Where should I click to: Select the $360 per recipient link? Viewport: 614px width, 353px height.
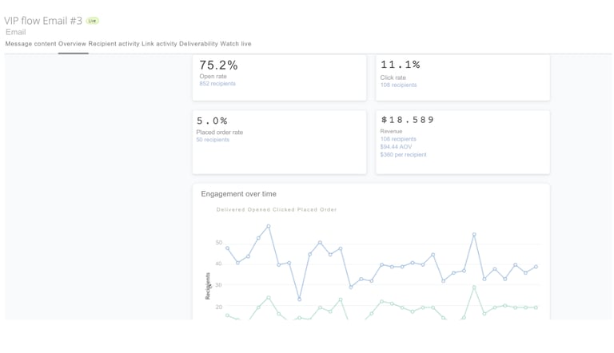pyautogui.click(x=403, y=155)
